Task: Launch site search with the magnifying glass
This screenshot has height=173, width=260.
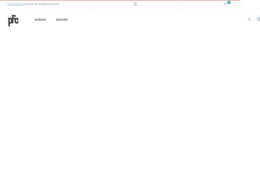Action: pos(250,19)
